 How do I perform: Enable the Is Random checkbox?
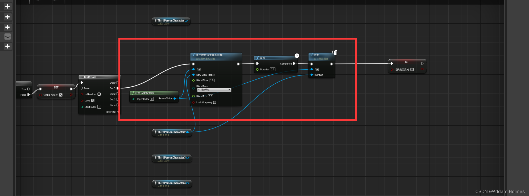pyautogui.click(x=99, y=94)
